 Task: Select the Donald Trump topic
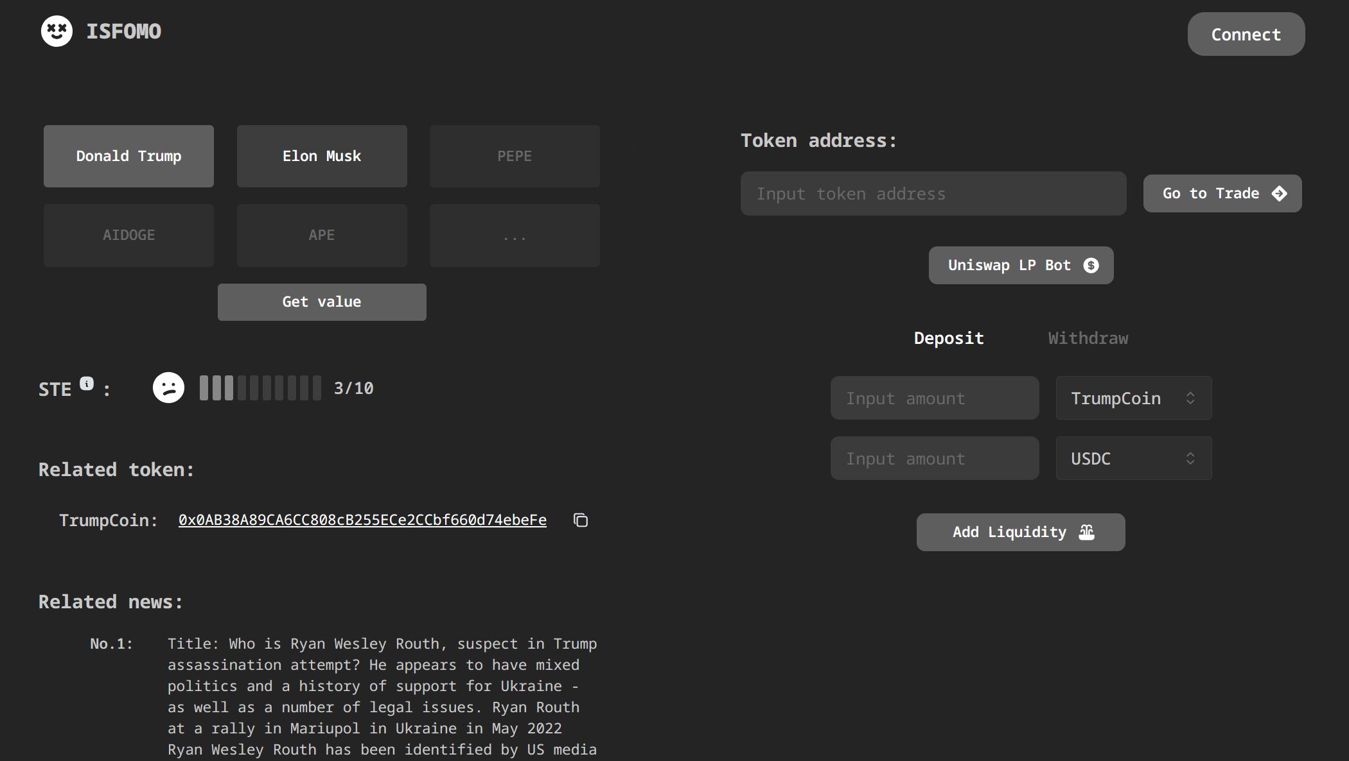pyautogui.click(x=128, y=156)
